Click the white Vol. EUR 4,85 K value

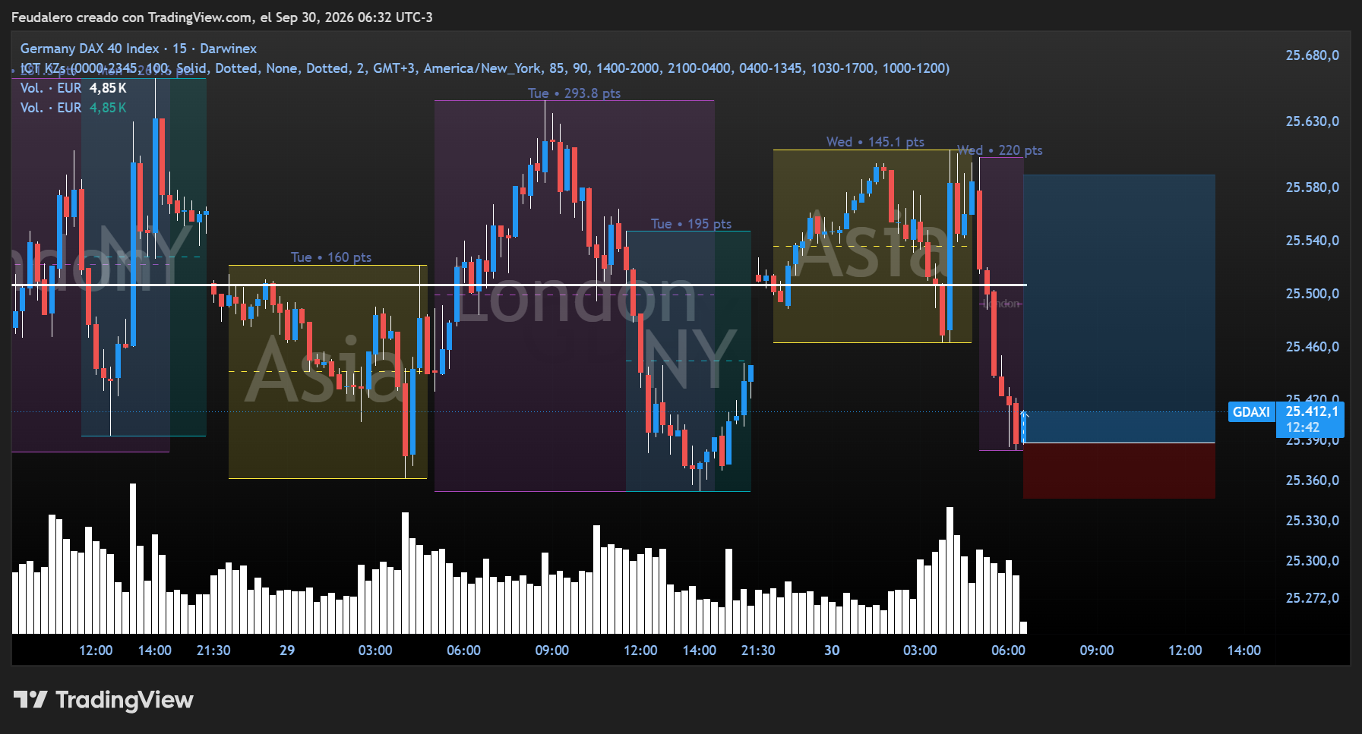pos(108,88)
